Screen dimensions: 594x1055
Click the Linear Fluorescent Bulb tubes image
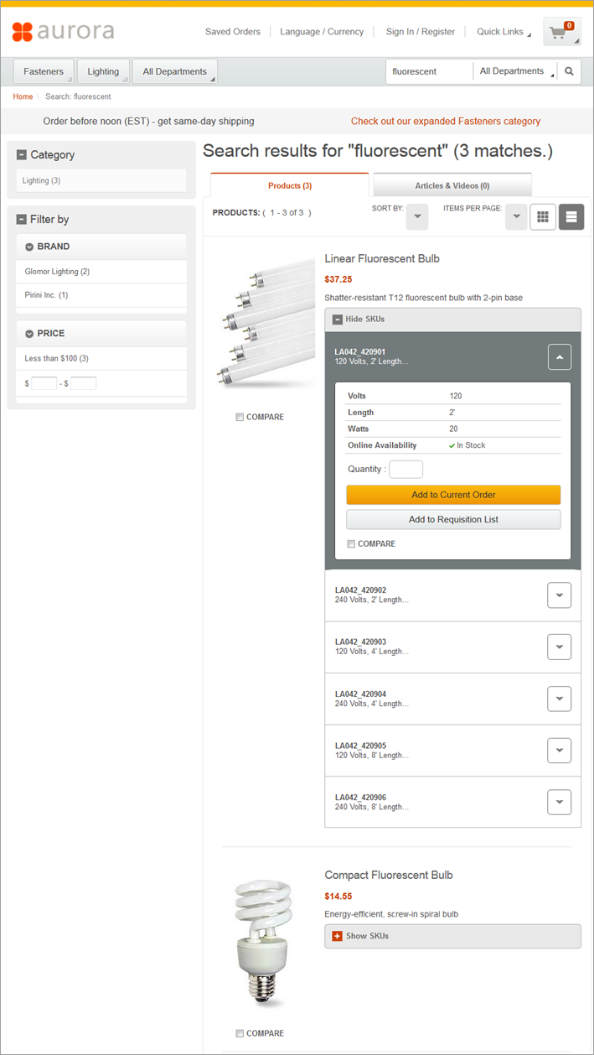pyautogui.click(x=266, y=324)
